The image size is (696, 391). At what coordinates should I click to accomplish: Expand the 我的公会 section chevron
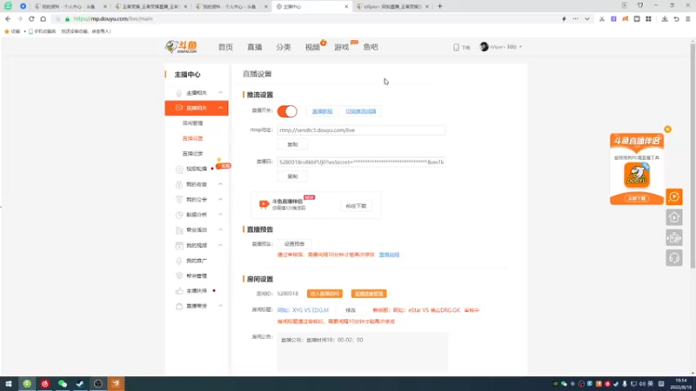coord(221,200)
